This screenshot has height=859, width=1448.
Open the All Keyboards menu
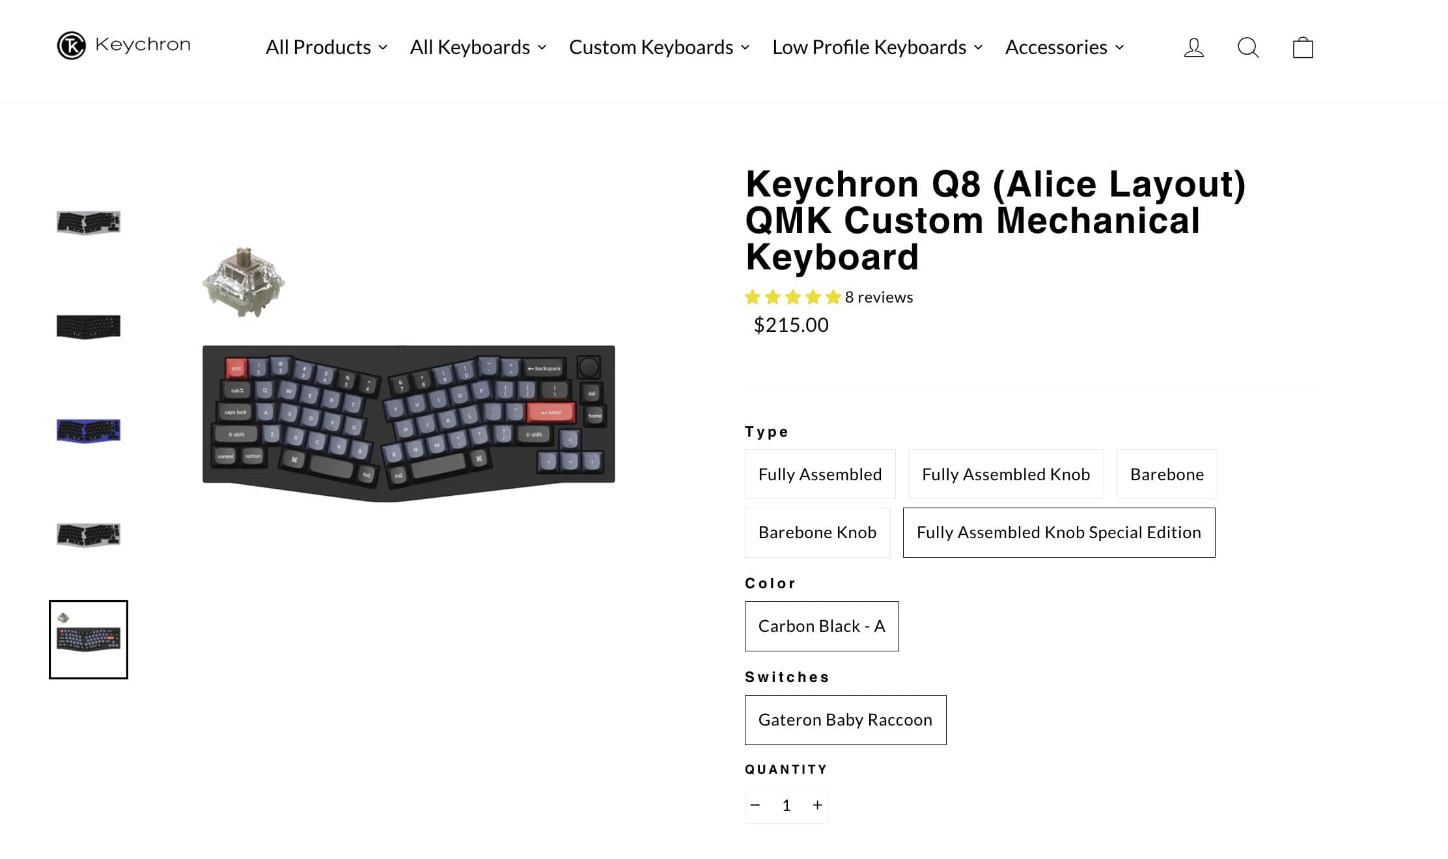pos(478,48)
